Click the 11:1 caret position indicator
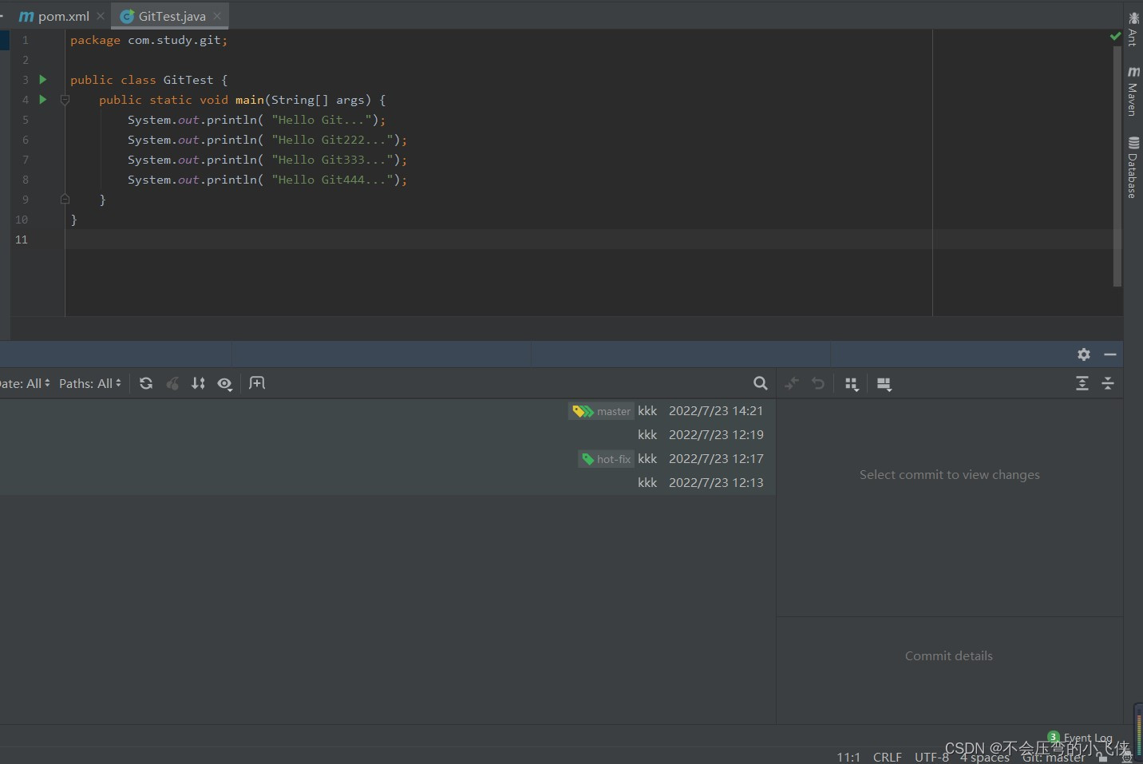 click(848, 757)
